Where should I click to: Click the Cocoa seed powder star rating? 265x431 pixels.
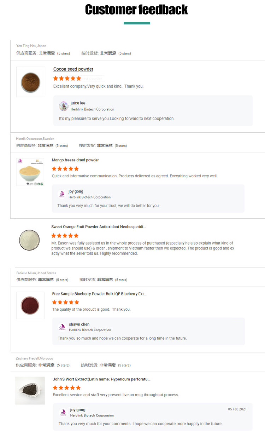[67, 78]
